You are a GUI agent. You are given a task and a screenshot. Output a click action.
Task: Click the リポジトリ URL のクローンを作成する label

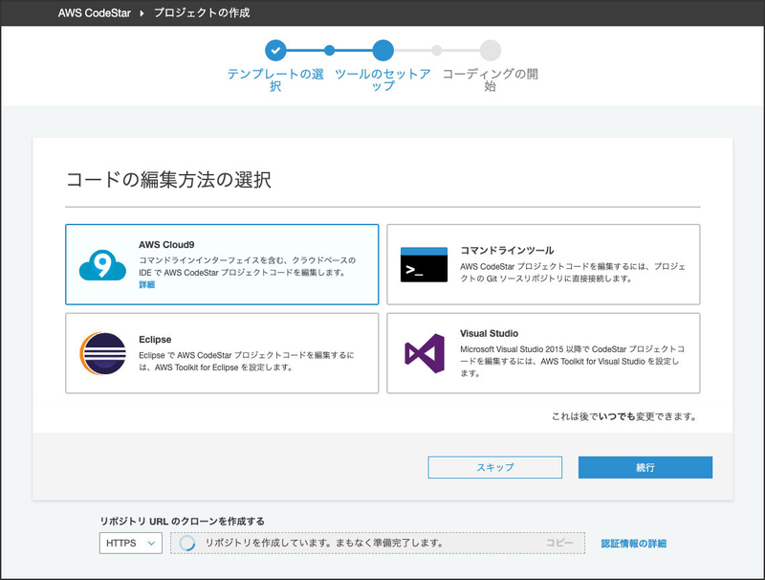(x=182, y=521)
